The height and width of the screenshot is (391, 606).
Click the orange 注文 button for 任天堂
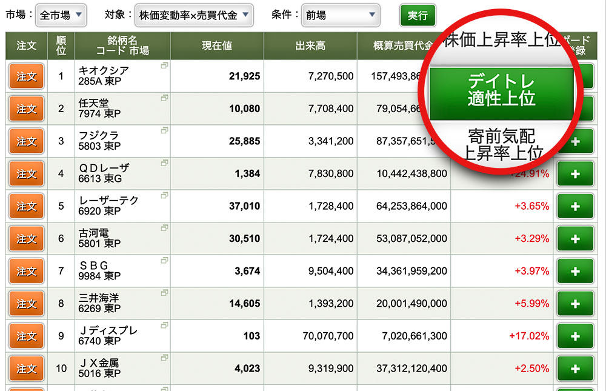tap(27, 109)
